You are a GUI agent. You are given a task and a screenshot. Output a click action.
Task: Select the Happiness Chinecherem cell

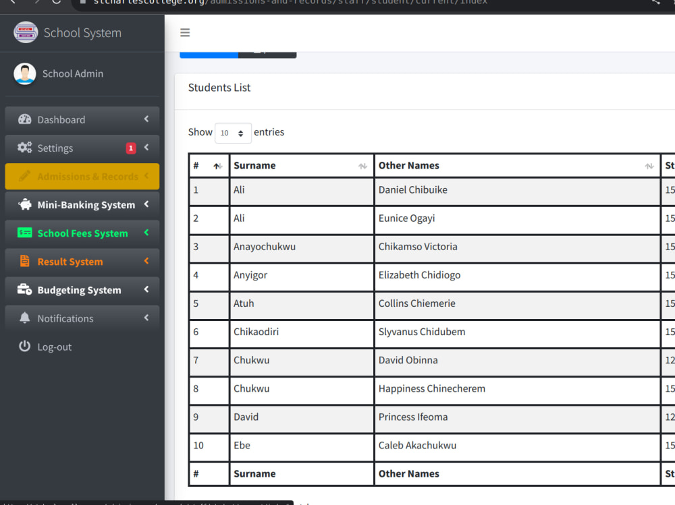coord(517,389)
